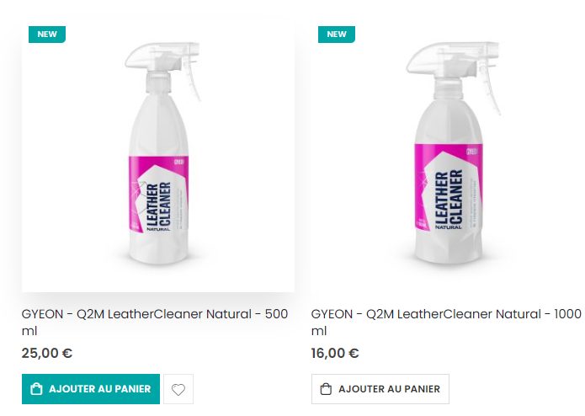Open GYEON Q2M LeatherCleaner Natural 1000 ml title
The image size is (585, 416).
pos(445,314)
